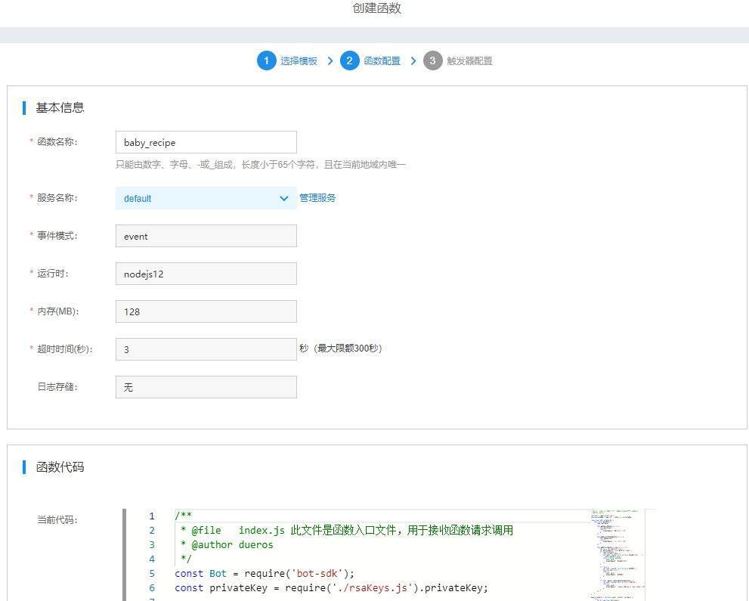Switch to the 触发器配置 step label

click(469, 61)
